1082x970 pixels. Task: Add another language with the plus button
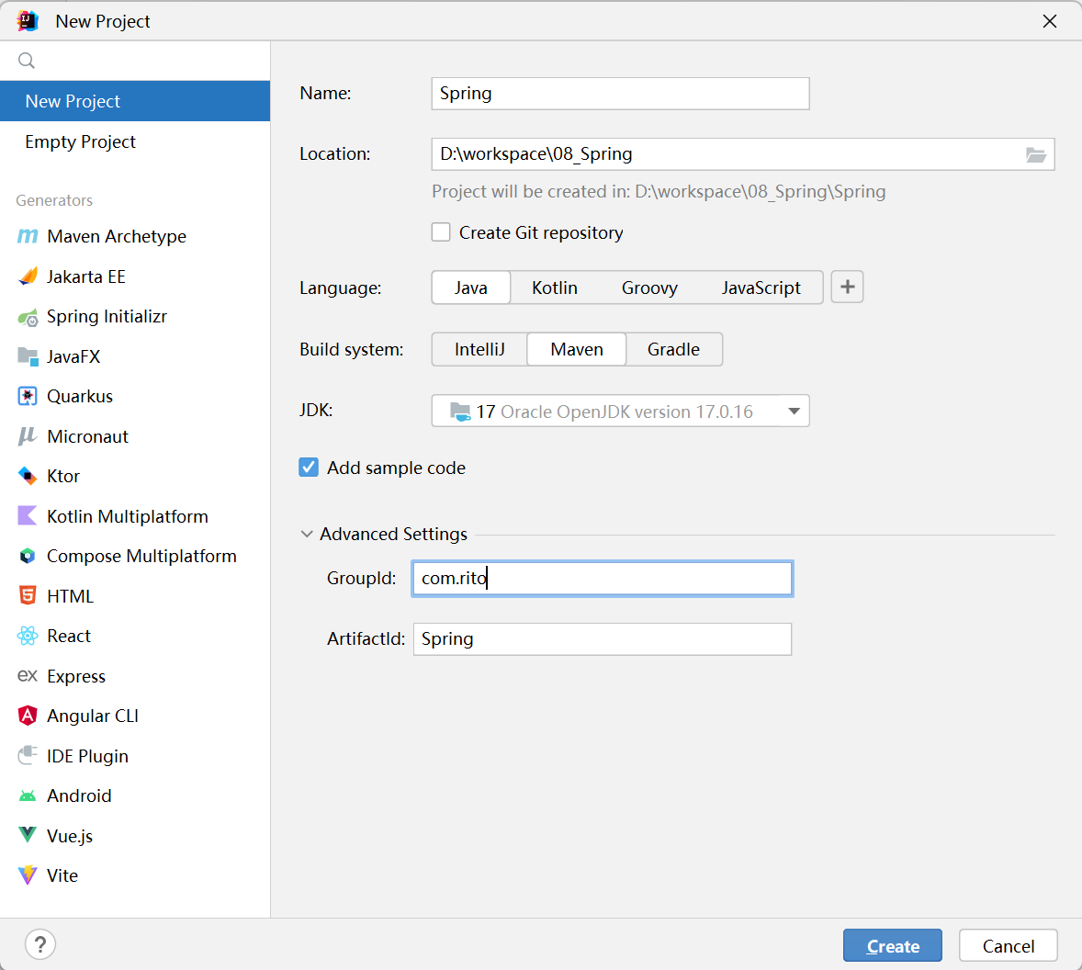[x=848, y=287]
